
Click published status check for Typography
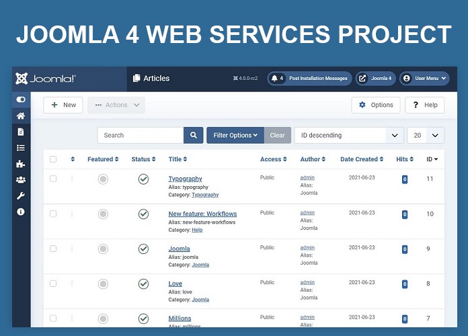click(144, 179)
